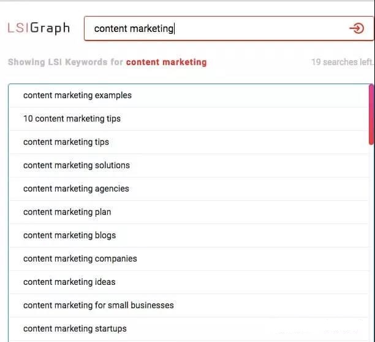Screen dimensions: 375x342
Task: Pick "content marketing agencies" result
Action: click(x=76, y=188)
